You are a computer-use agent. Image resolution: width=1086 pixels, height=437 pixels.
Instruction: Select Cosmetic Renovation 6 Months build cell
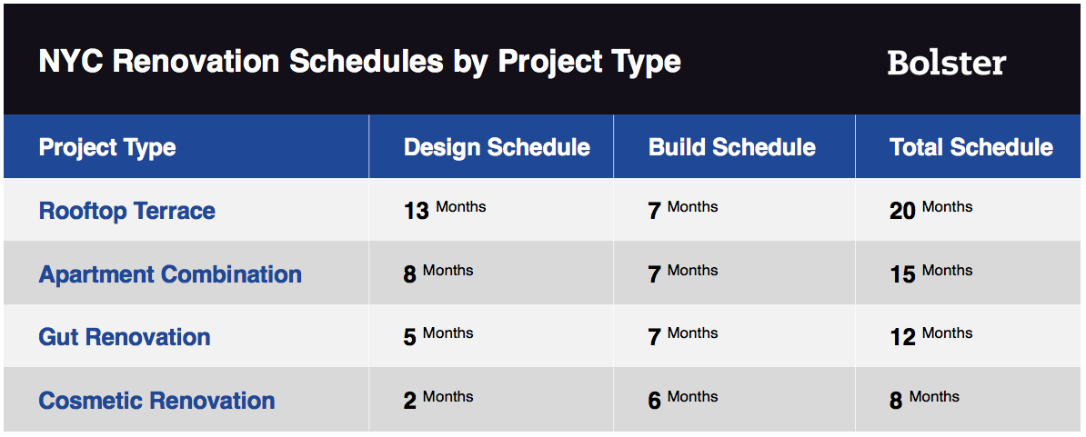(x=734, y=400)
